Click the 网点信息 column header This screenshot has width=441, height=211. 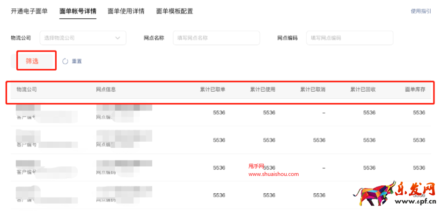point(106,89)
